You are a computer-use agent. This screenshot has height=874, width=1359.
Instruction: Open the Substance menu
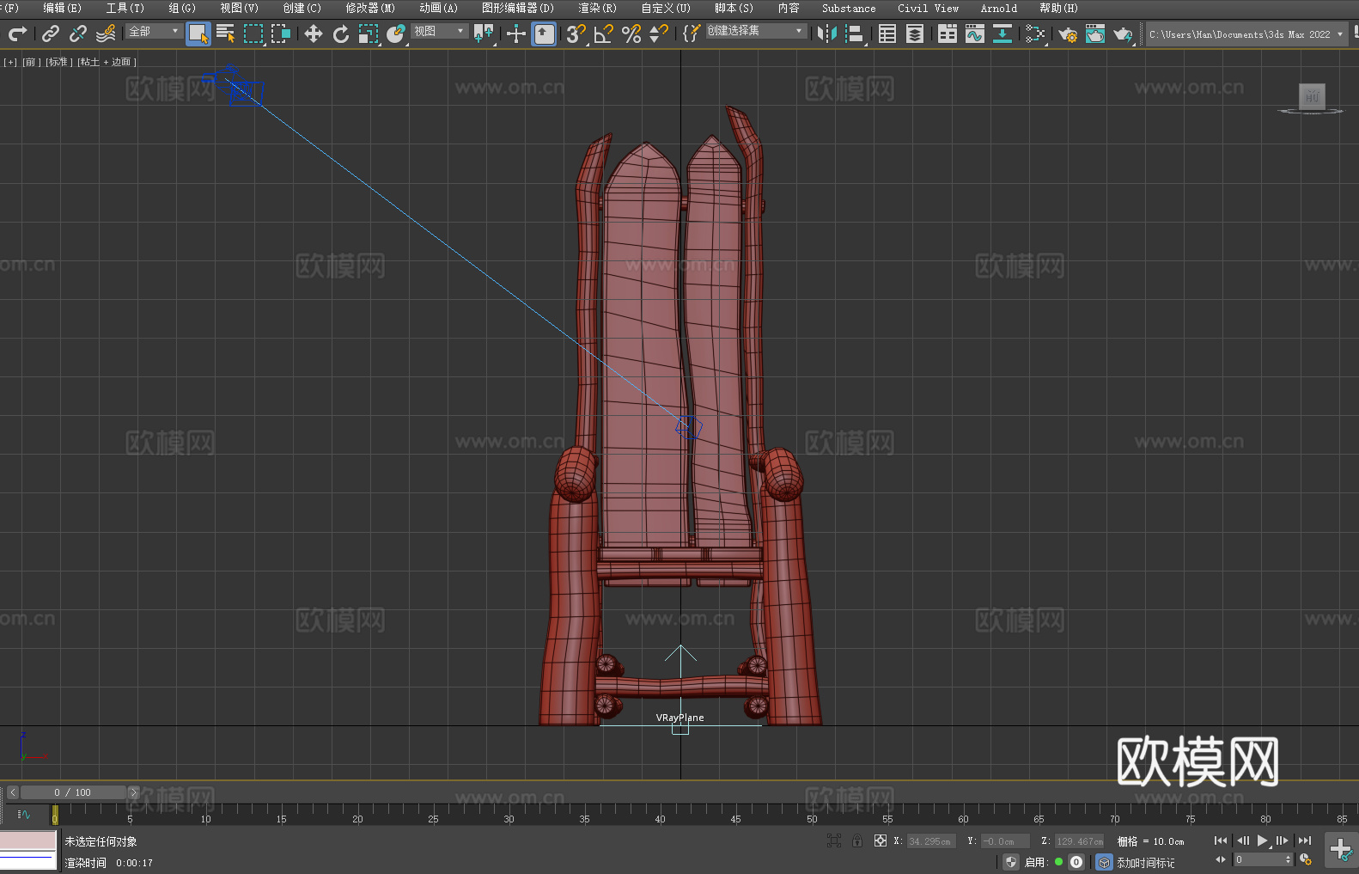tap(849, 8)
